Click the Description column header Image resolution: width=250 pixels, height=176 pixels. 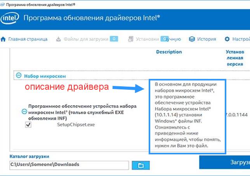coord(169,52)
